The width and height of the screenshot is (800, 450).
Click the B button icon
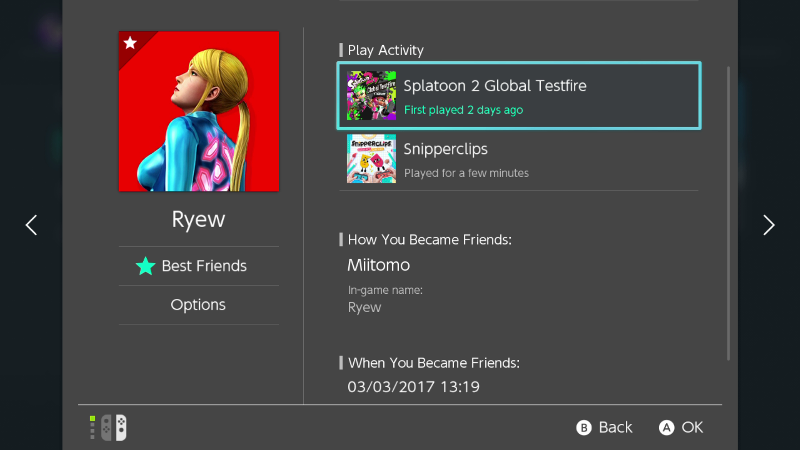[x=583, y=427]
